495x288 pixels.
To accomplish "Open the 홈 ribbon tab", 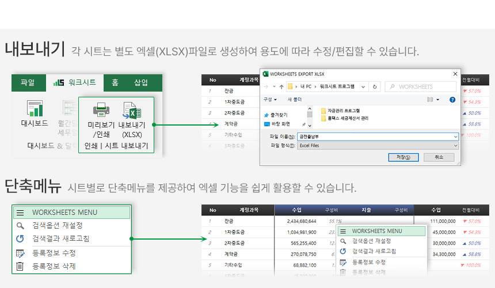I will [115, 82].
